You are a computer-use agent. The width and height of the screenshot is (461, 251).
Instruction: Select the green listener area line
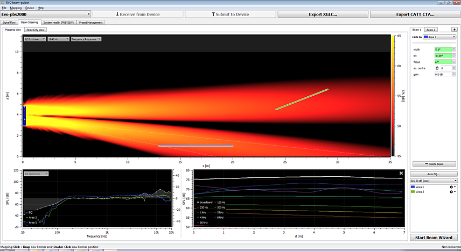tap(302, 99)
